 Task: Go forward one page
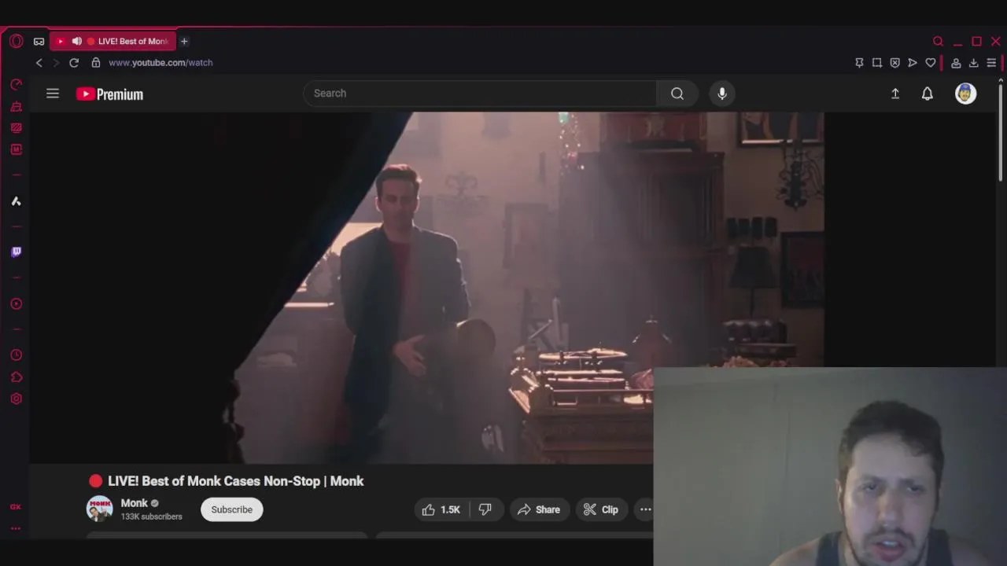click(x=56, y=63)
